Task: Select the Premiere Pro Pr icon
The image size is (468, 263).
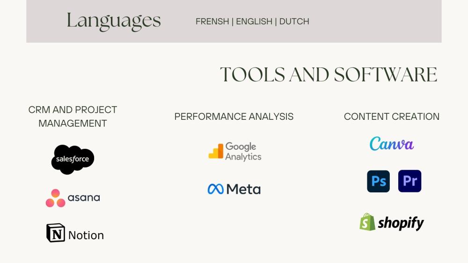Action: click(x=410, y=181)
